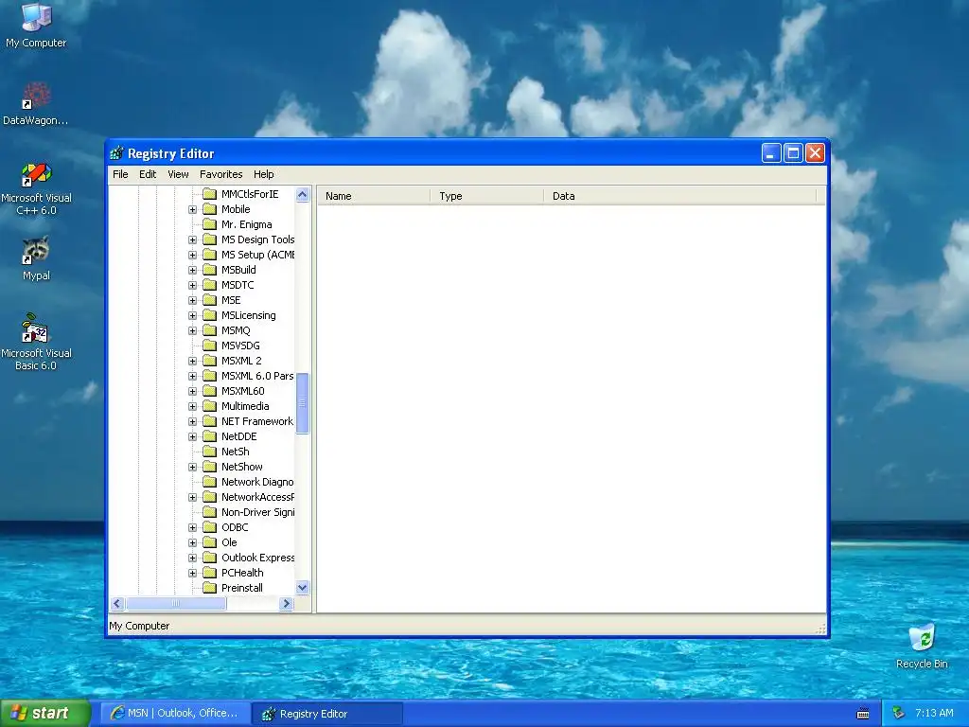Click the Start button
This screenshot has width=969, height=727.
point(45,714)
